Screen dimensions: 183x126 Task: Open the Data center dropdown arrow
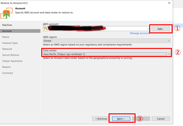tap(169, 54)
